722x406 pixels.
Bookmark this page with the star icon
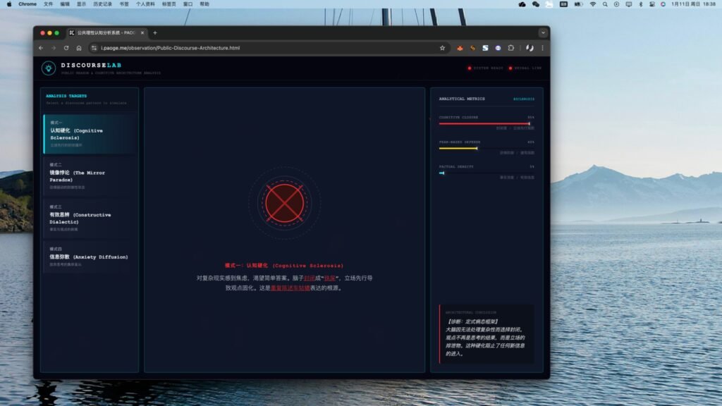tap(442, 48)
